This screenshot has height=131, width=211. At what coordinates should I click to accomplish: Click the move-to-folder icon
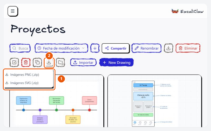(61, 62)
